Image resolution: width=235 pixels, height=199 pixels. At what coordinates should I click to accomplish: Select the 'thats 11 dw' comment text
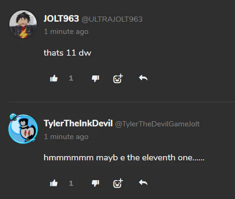[x=67, y=53]
